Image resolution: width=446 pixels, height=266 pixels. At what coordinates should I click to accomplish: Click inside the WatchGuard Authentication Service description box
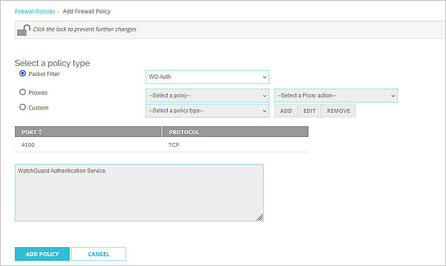tap(139, 193)
